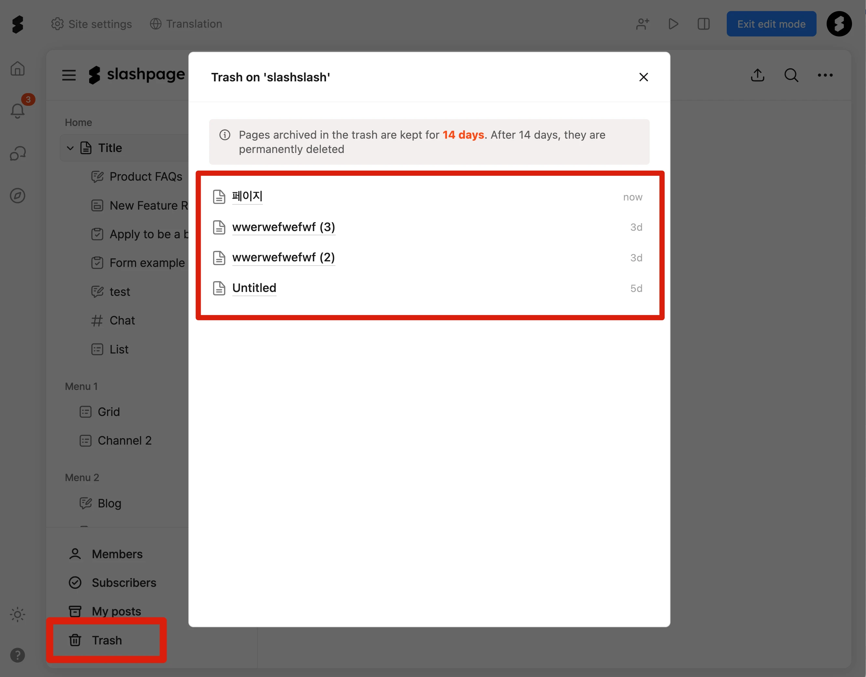Open trashed page 페이지
866x677 pixels.
[247, 196]
